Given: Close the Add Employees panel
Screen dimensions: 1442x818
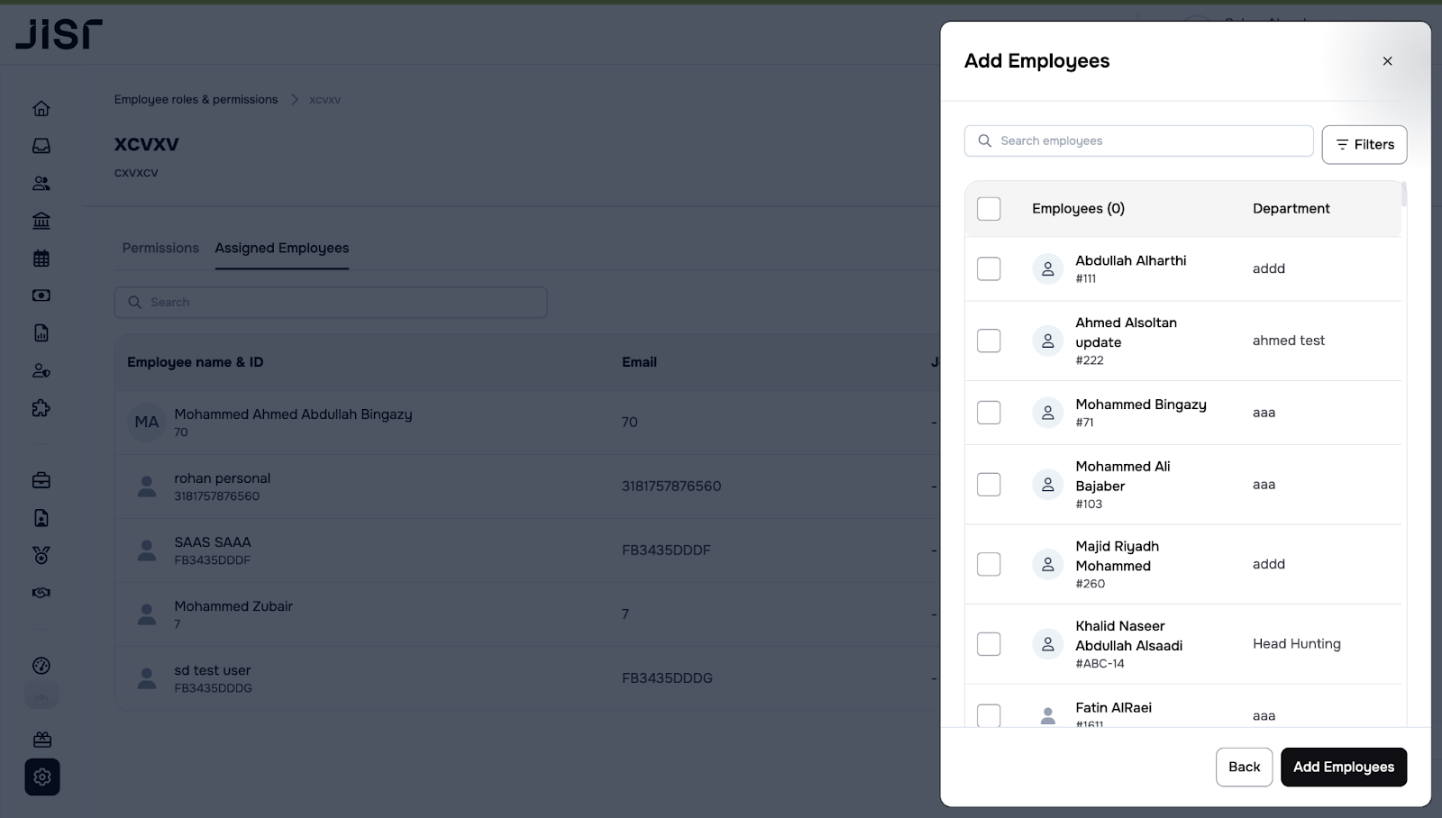Looking at the screenshot, I should tap(1387, 61).
